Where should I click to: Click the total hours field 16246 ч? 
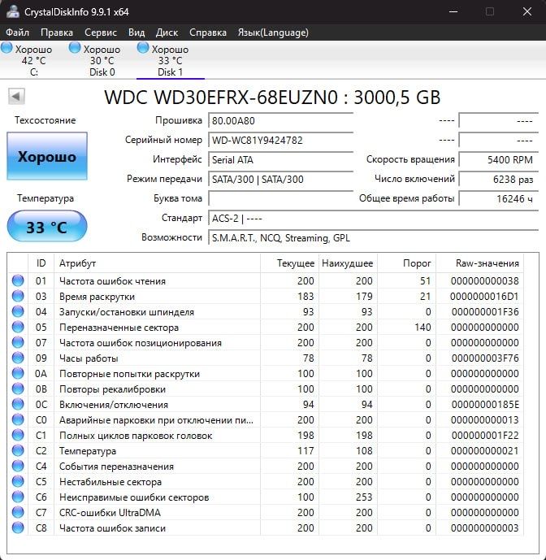coord(499,198)
